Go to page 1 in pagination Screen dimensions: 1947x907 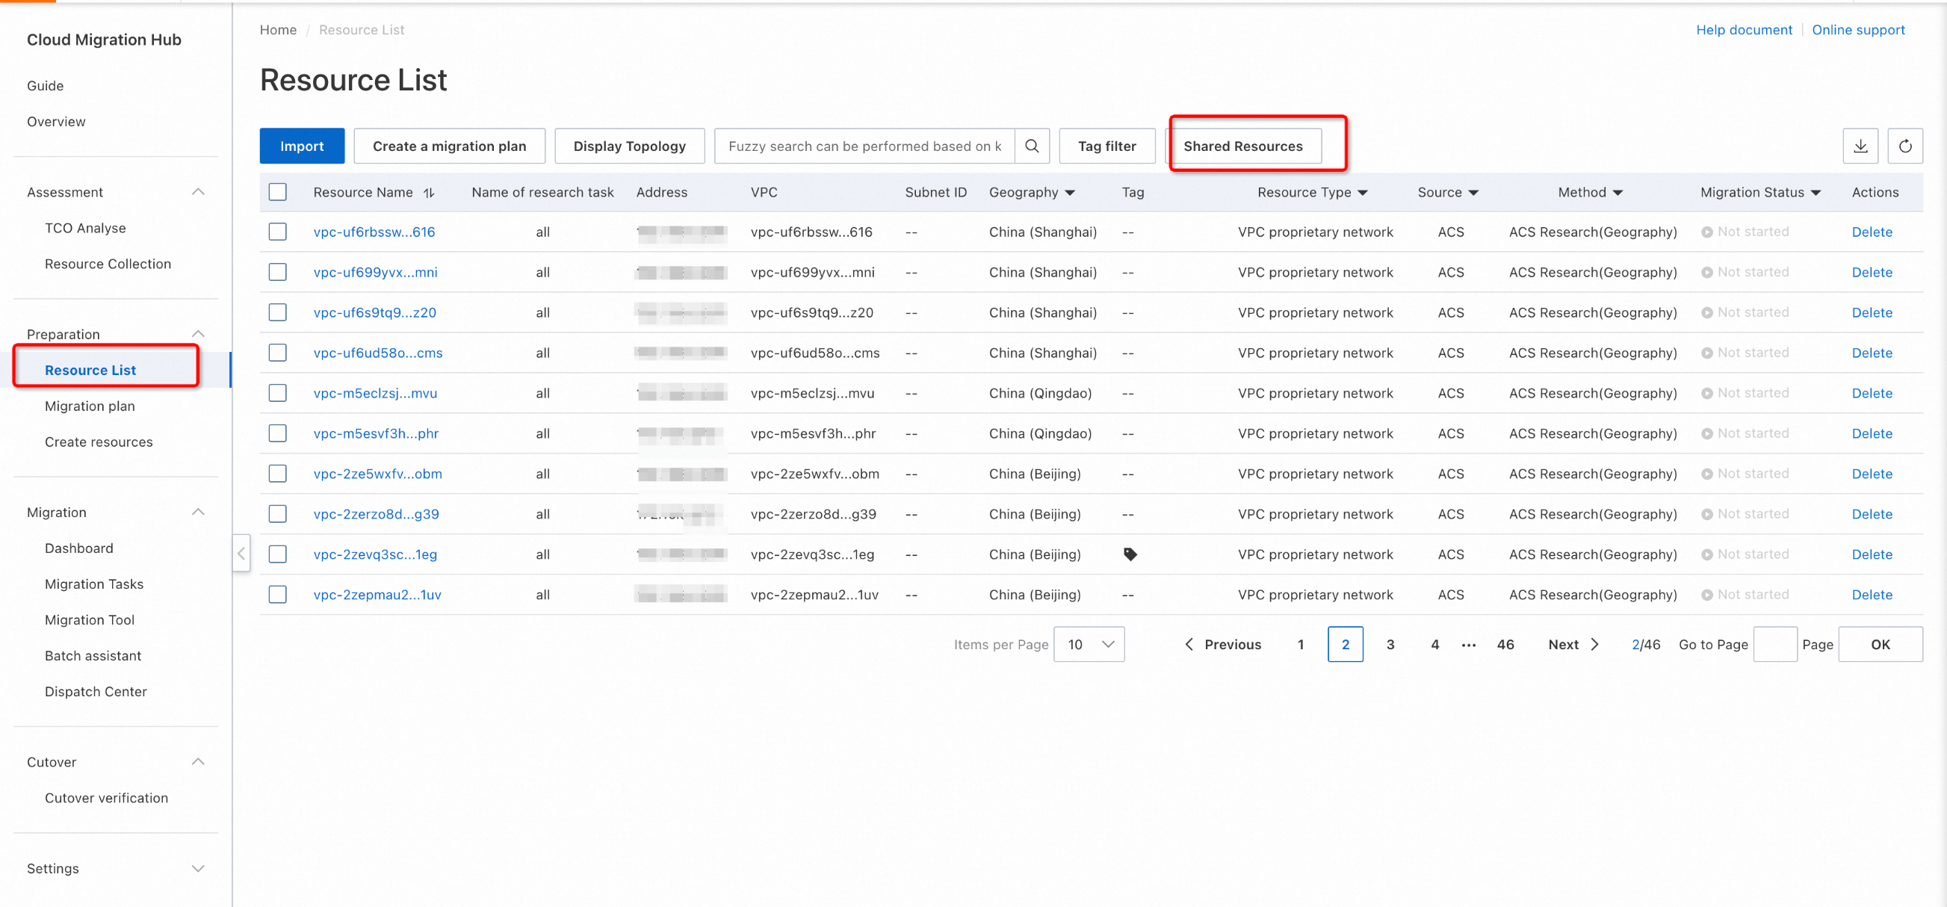point(1300,644)
